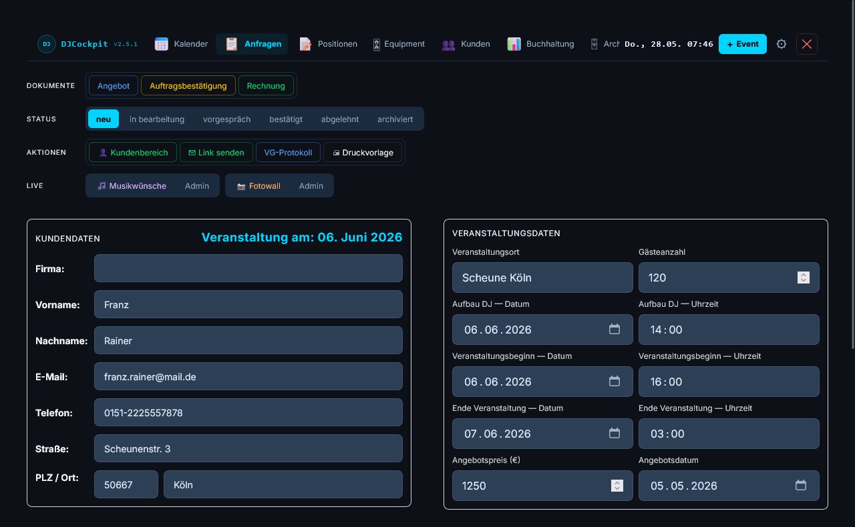855x527 pixels.
Task: Open live Musikwünsche
Action: [x=132, y=185]
